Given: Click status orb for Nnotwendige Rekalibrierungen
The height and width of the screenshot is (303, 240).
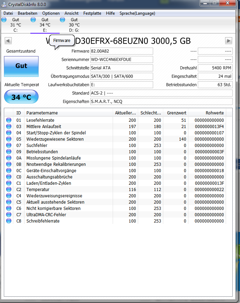Looking at the screenshot, I should [9, 164].
